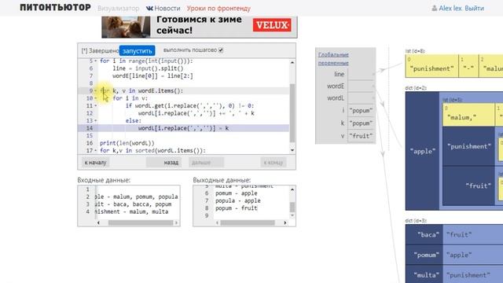Click the code editor vertical scrollbar thumb
Viewport: 503px width, 283px height.
click(292, 113)
